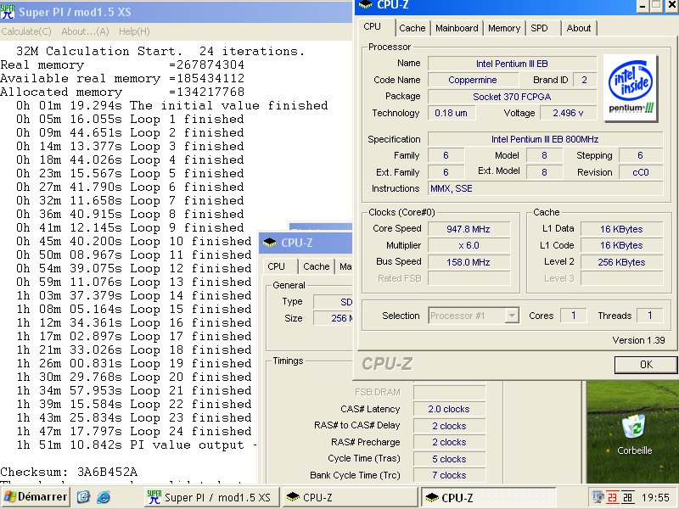Viewport: 679px width, 509px height.
Task: Click the OK button in CPU-Z
Action: point(646,365)
